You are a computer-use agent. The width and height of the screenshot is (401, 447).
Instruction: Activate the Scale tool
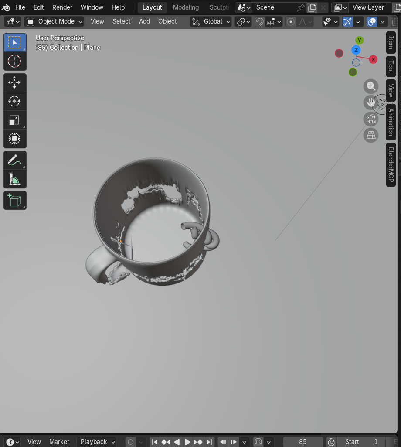click(15, 120)
